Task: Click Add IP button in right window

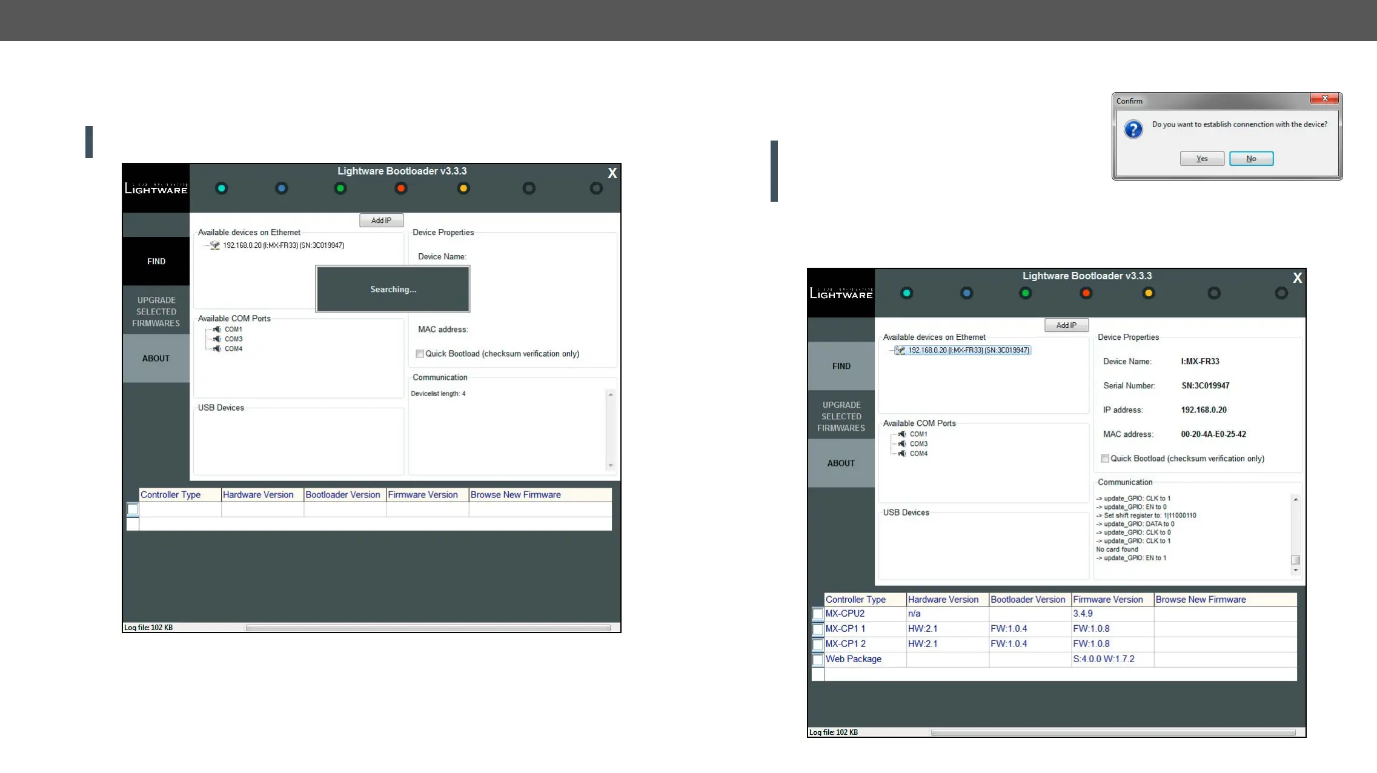Action: click(x=1066, y=325)
